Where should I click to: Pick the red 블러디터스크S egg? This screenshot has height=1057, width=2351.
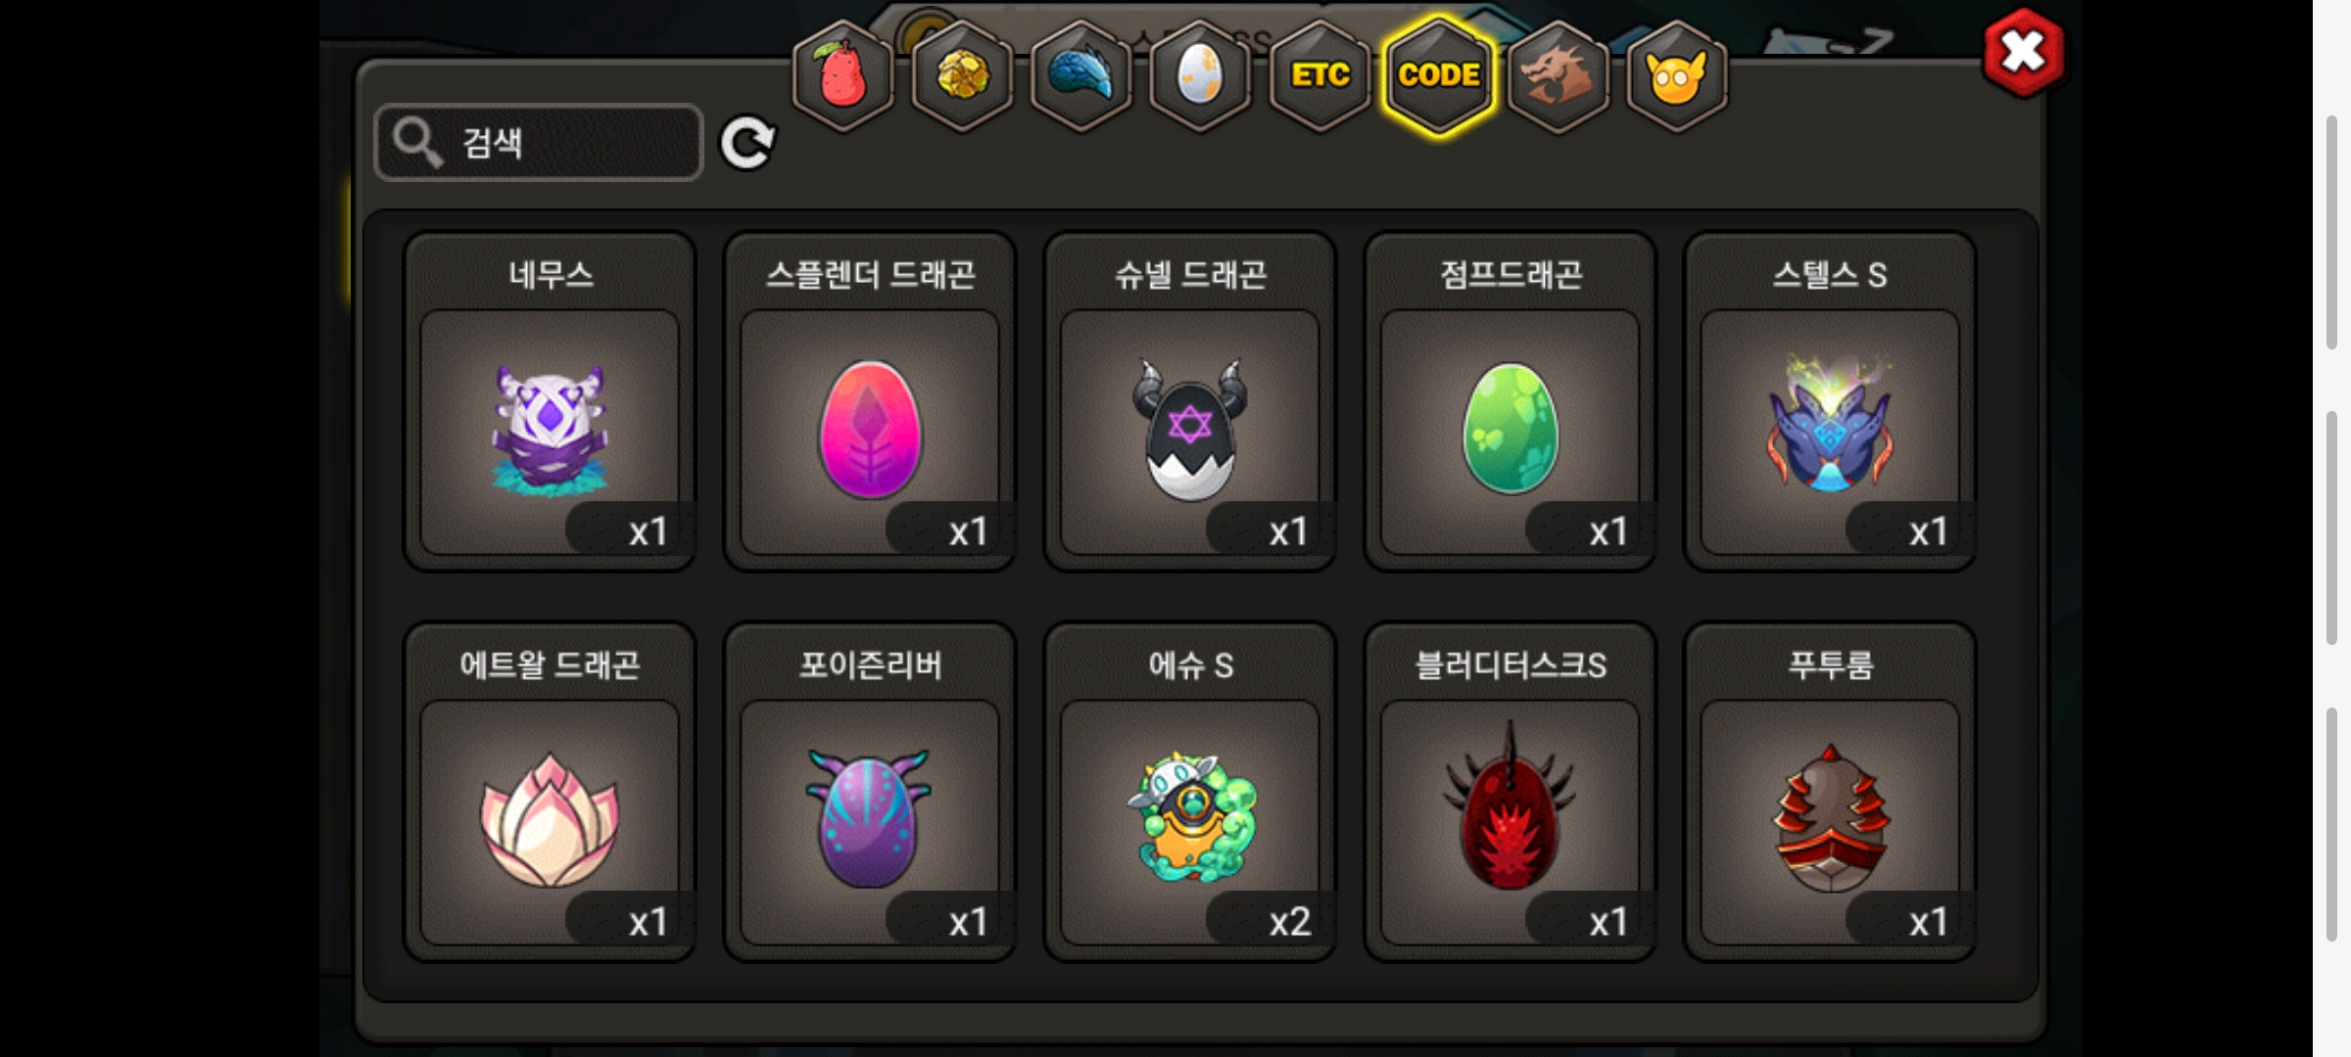click(1511, 792)
